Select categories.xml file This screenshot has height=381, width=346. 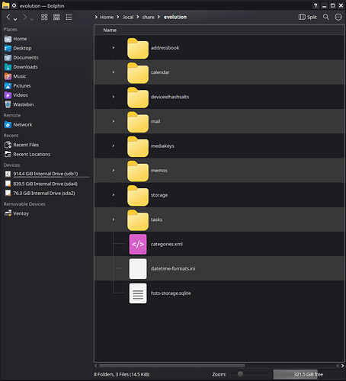(x=166, y=244)
